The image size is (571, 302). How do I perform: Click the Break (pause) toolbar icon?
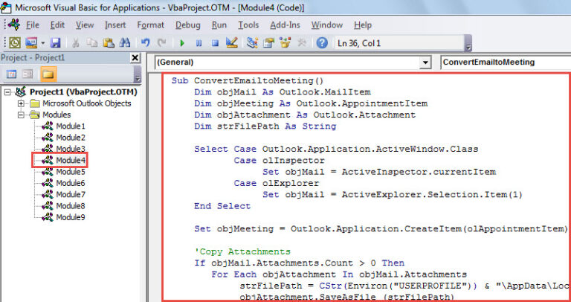tap(198, 43)
